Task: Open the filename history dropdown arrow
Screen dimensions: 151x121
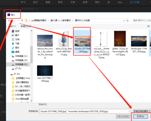Action: pyautogui.click(x=129, y=111)
